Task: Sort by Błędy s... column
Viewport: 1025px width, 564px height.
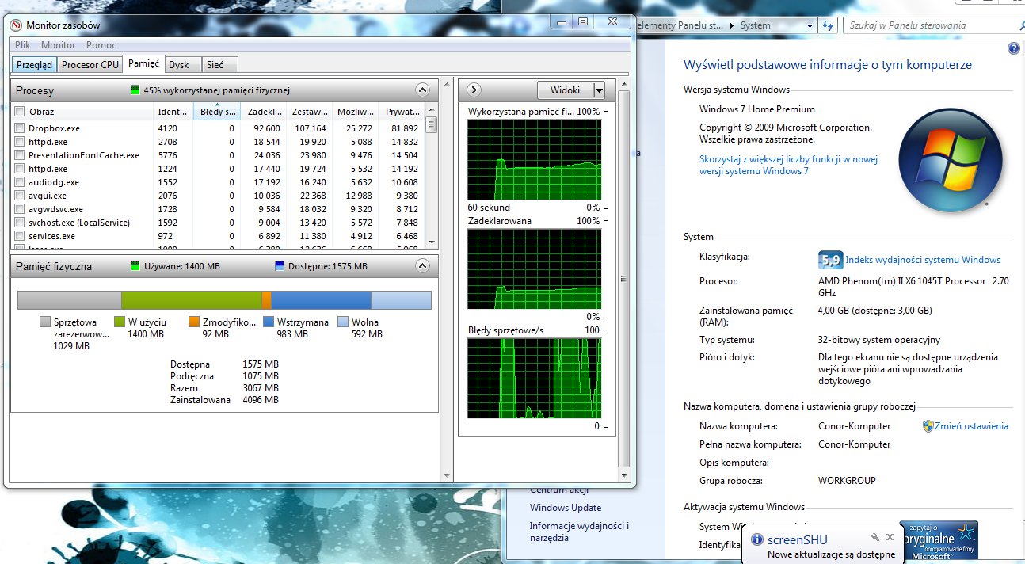Action: point(216,112)
